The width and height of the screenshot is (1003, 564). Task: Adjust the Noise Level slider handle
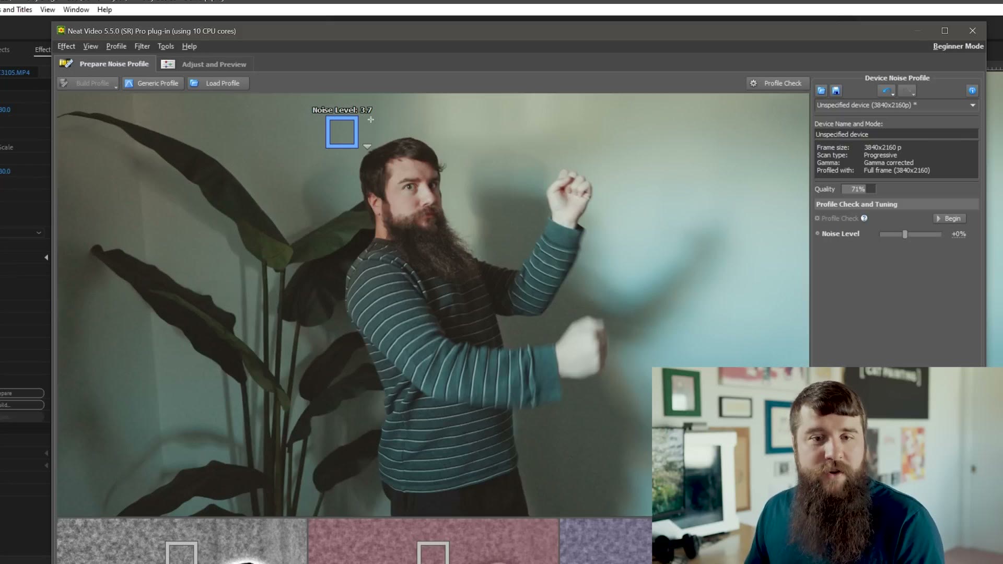[905, 234]
